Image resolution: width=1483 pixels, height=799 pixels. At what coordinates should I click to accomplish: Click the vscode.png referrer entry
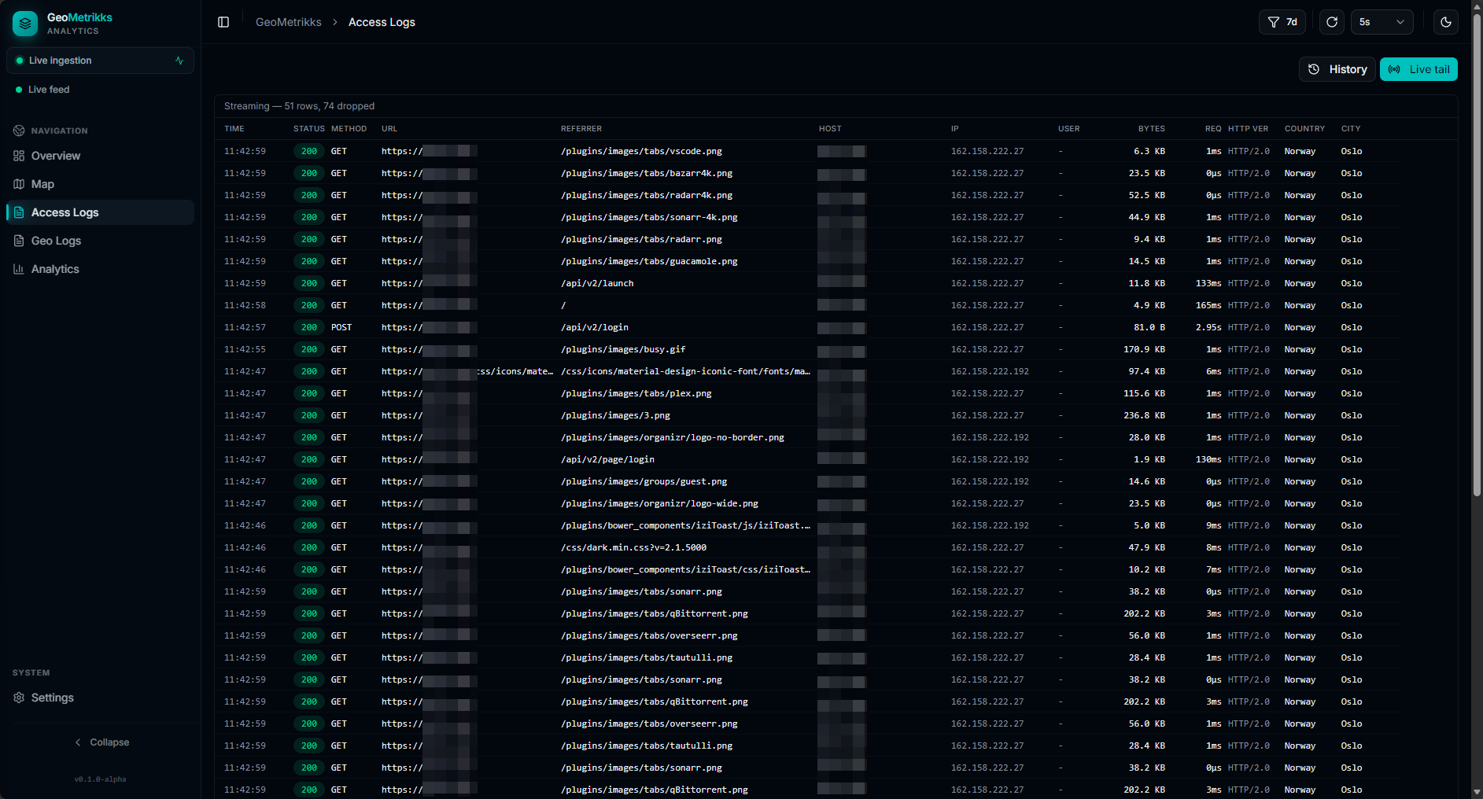click(641, 151)
